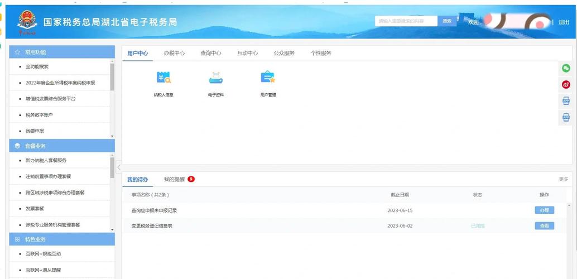Click the 截止日期 column header
This screenshot has width=577, height=279.
click(400, 195)
